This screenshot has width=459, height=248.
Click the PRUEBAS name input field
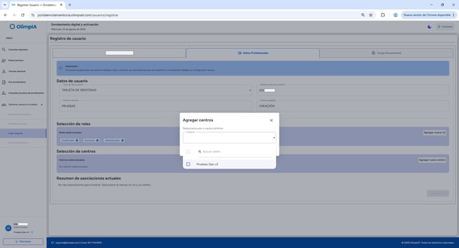coord(156,106)
